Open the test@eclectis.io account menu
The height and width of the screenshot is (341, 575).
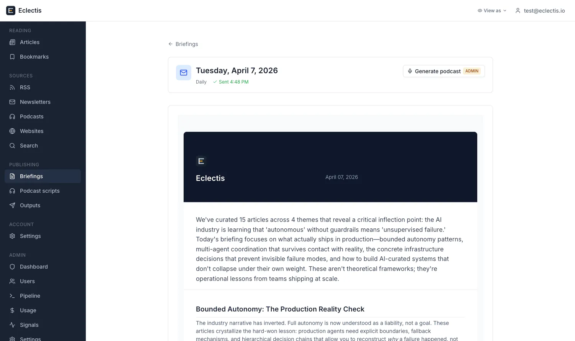pyautogui.click(x=540, y=11)
